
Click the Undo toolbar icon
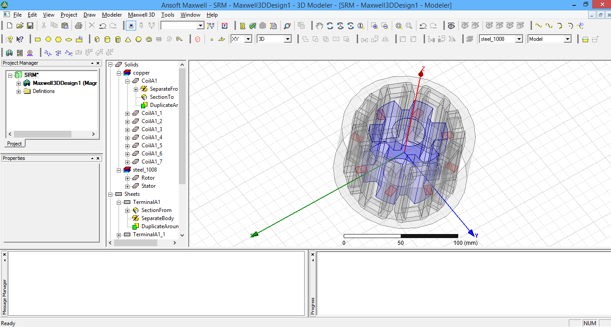pyautogui.click(x=102, y=26)
